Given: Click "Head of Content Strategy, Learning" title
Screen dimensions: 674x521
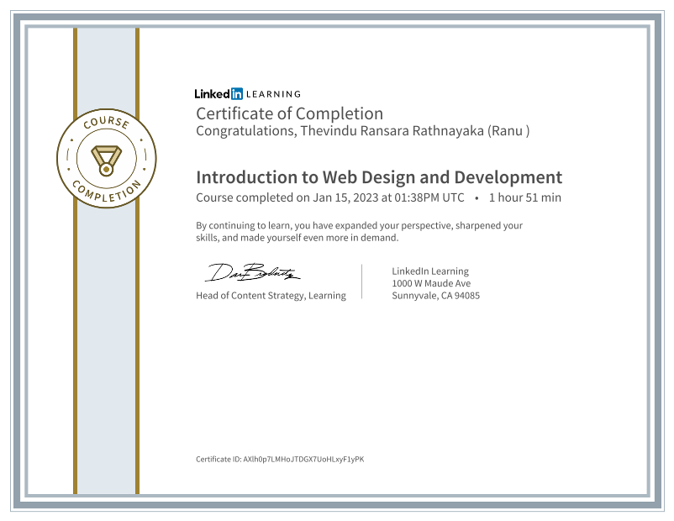Looking at the screenshot, I should click(x=271, y=295).
